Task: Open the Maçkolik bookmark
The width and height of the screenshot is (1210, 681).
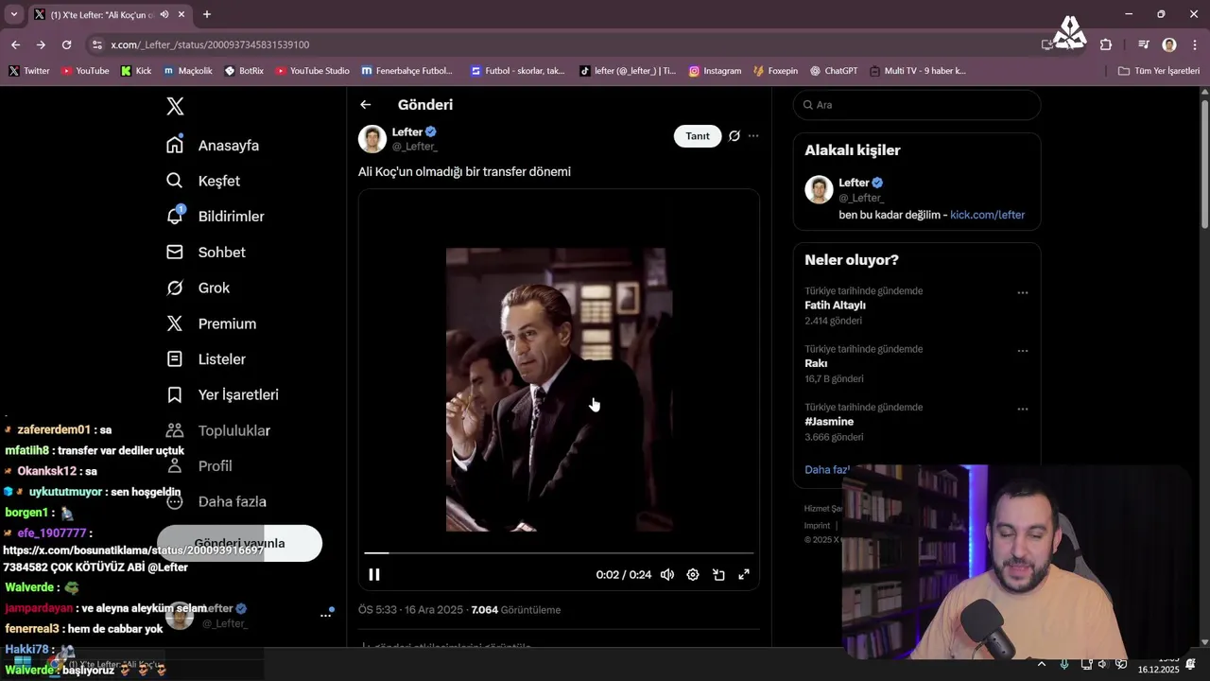Action: tap(188, 71)
